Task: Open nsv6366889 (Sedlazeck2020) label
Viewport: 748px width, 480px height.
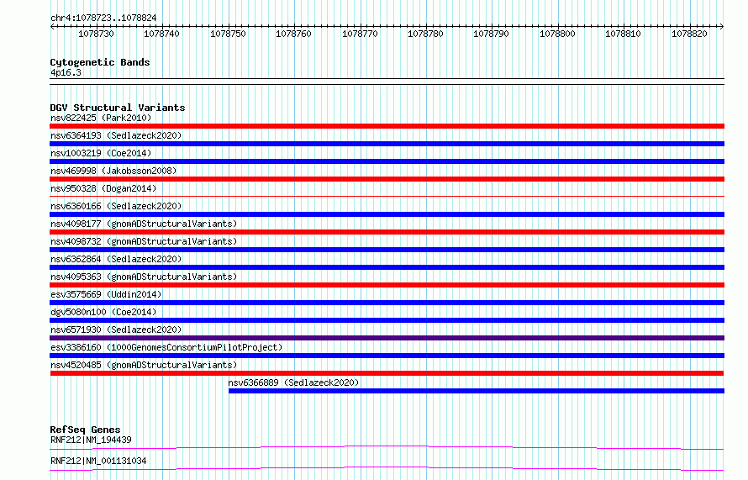Action: click(293, 382)
